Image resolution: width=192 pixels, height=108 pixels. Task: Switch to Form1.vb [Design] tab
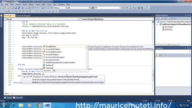coord(23,16)
